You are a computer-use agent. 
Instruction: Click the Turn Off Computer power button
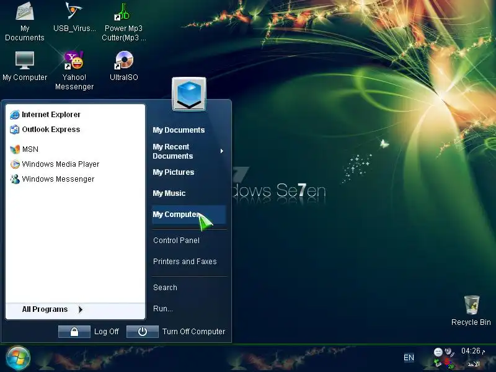coord(143,332)
